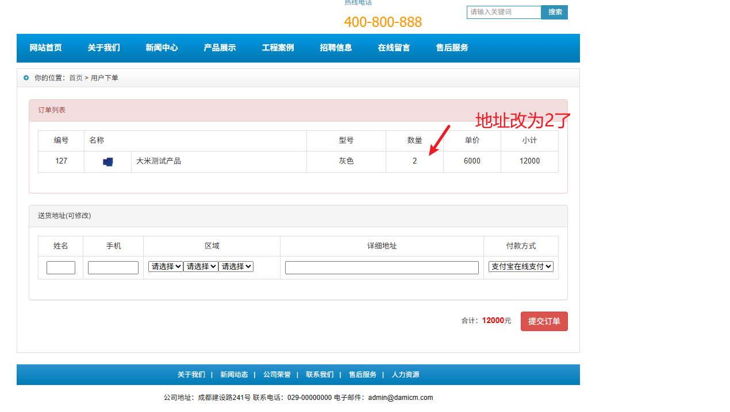
Task: Click the 详细地址 detailed address field
Action: click(382, 268)
